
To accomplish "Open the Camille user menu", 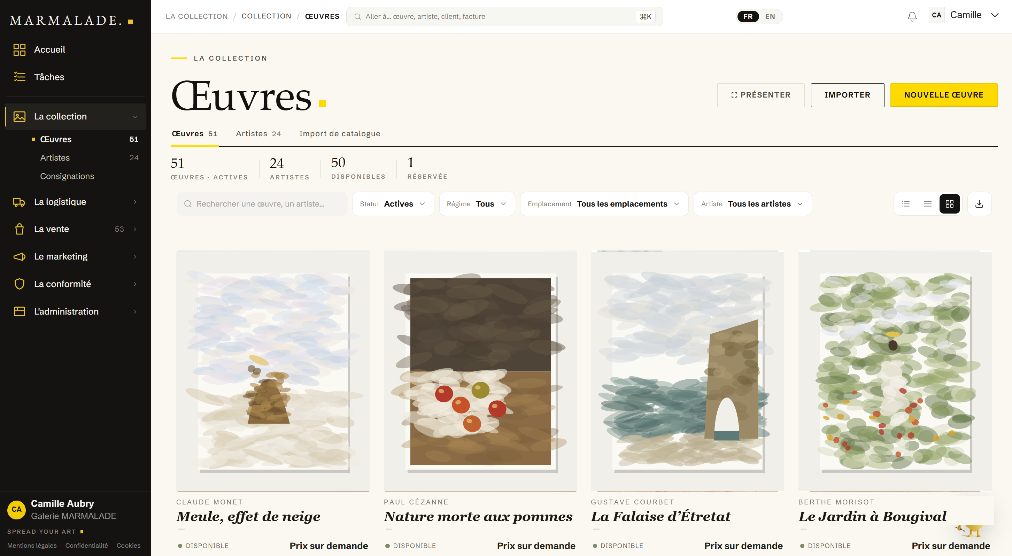I will [x=964, y=15].
